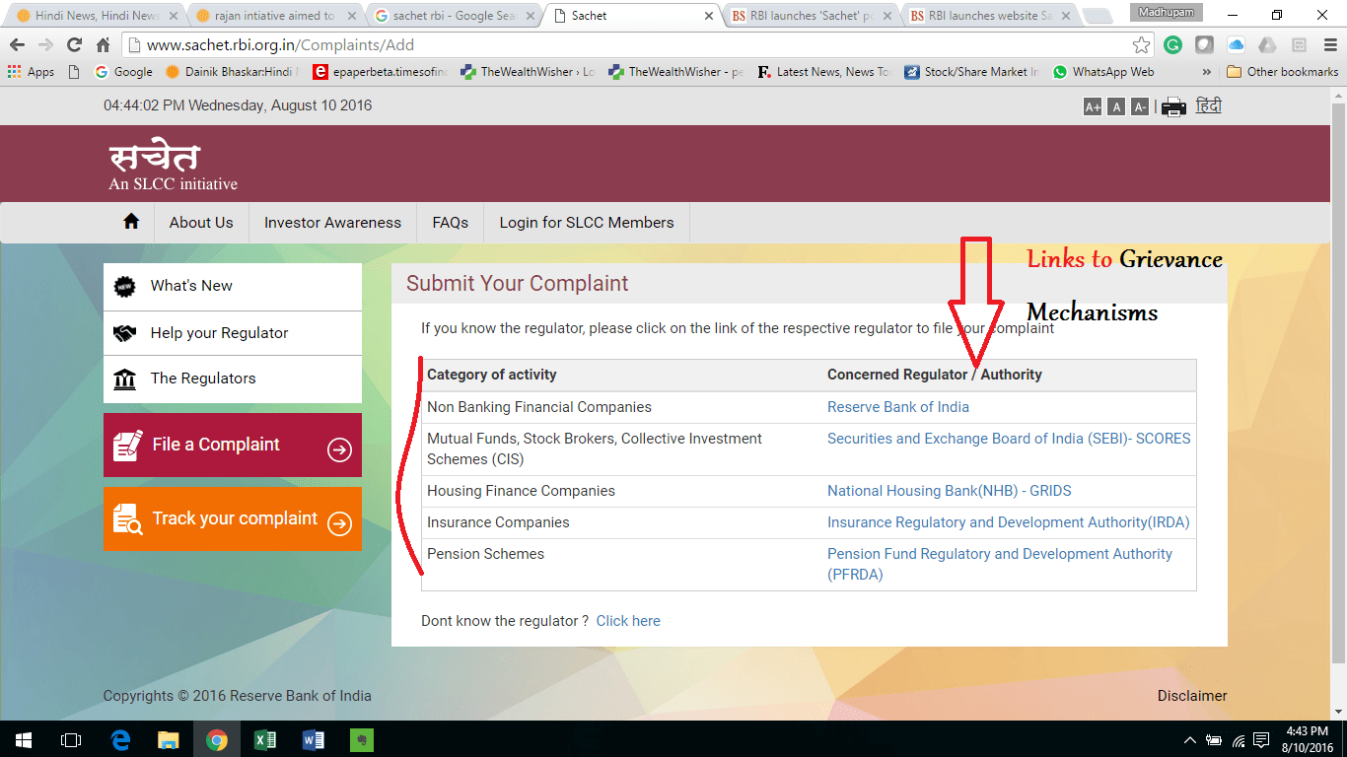Click the 'Click here' link
The height and width of the screenshot is (757, 1347).
pyautogui.click(x=628, y=621)
